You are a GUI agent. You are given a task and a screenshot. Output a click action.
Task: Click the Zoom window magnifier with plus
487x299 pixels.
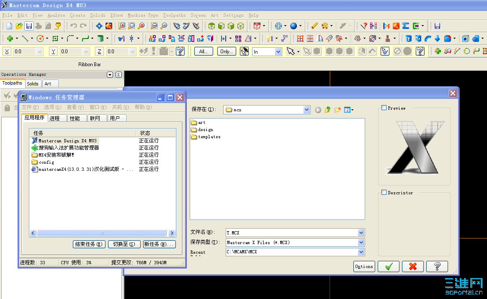[x=122, y=26]
